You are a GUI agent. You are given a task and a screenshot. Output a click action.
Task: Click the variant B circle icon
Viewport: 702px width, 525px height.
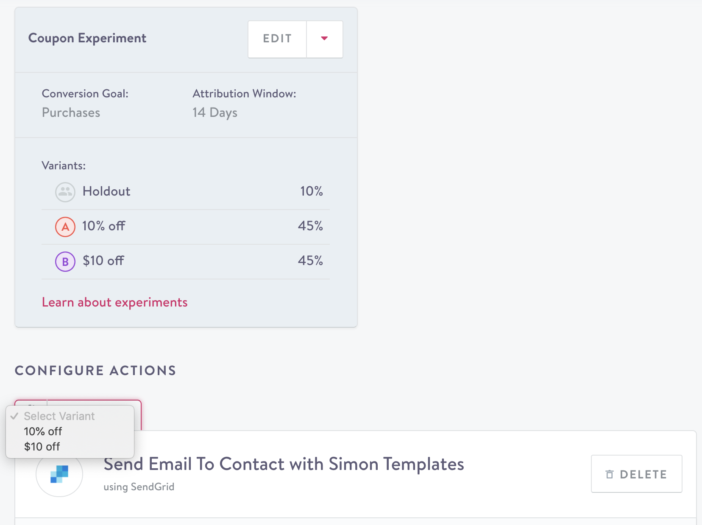pyautogui.click(x=65, y=261)
